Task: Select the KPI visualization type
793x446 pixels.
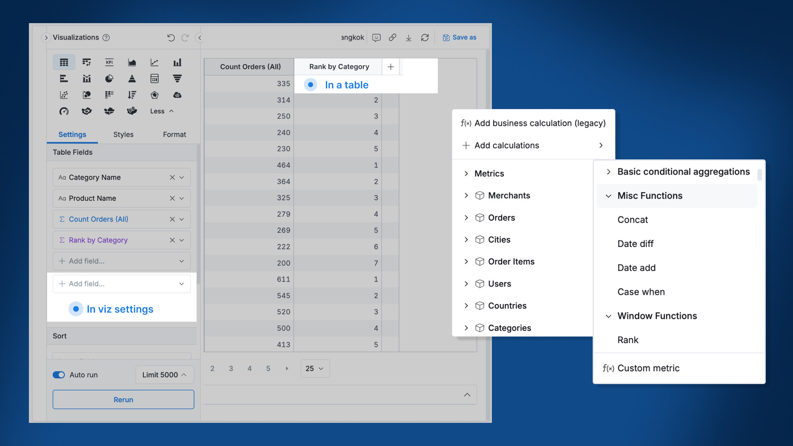Action: click(x=109, y=62)
